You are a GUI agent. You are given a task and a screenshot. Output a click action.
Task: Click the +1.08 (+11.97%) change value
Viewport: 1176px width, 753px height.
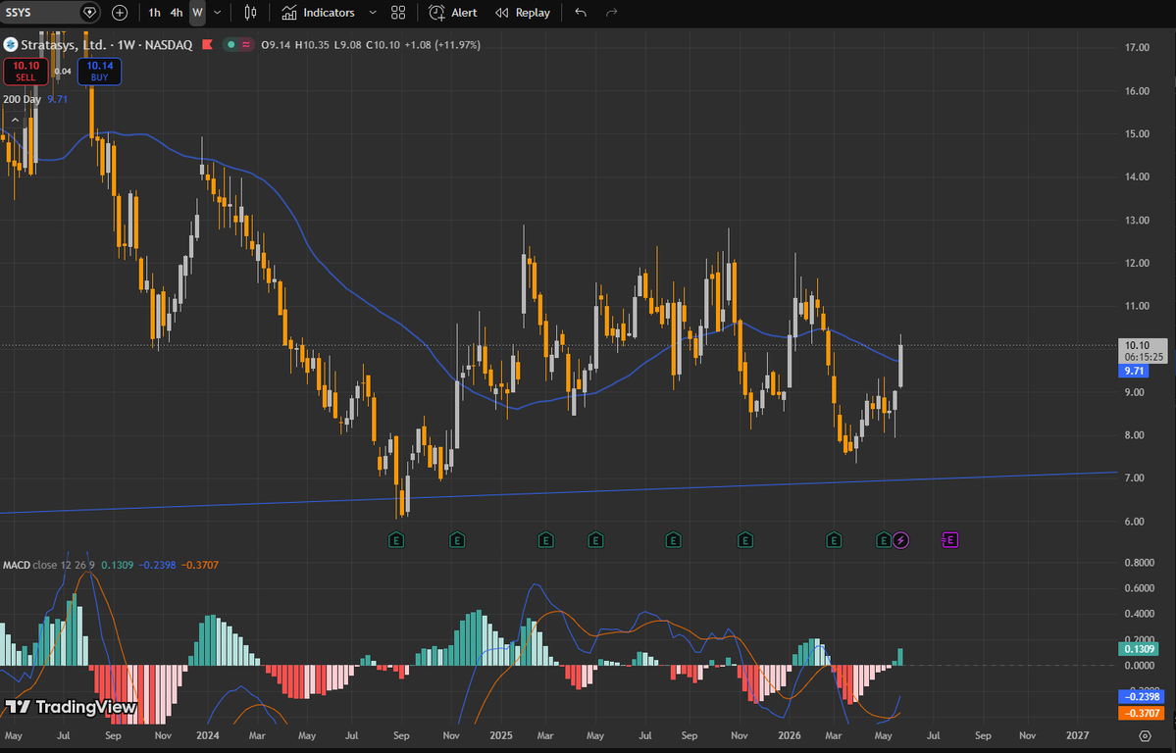click(441, 45)
